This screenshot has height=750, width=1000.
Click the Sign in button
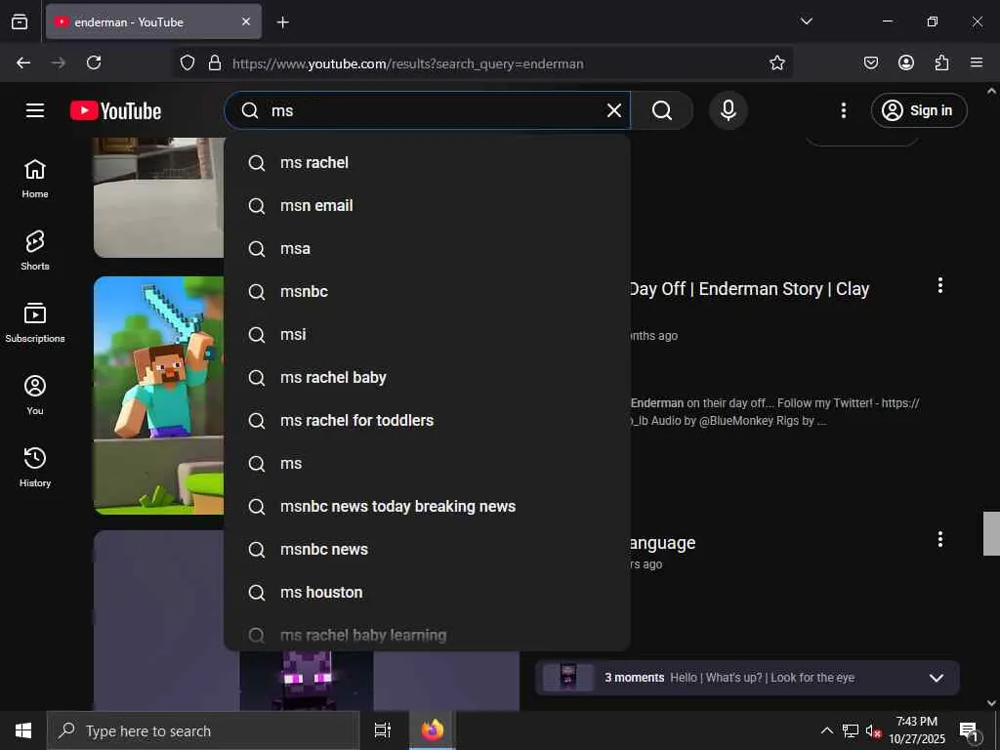tap(919, 110)
